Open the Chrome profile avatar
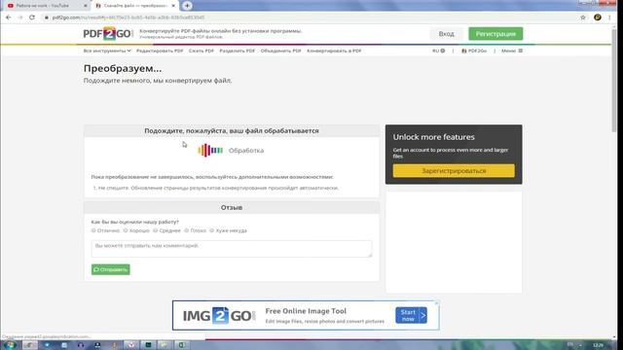This screenshot has width=623, height=350. (597, 17)
